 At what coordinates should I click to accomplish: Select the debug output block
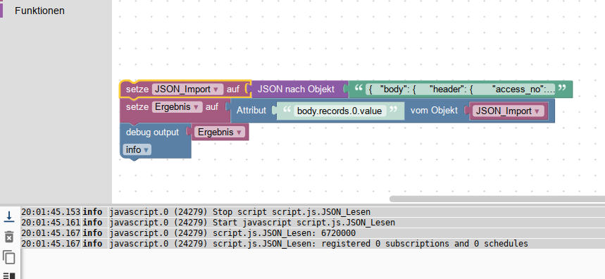pos(153,132)
